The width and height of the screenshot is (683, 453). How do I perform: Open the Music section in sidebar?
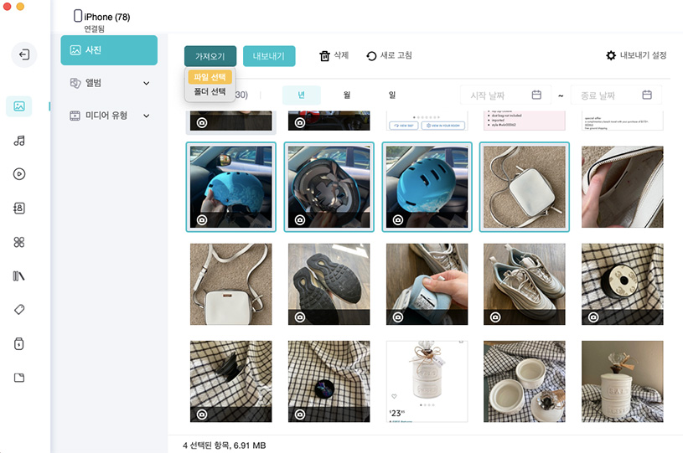[x=19, y=141]
